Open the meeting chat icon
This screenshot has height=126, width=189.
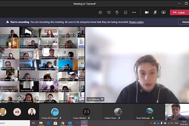[109, 12]
